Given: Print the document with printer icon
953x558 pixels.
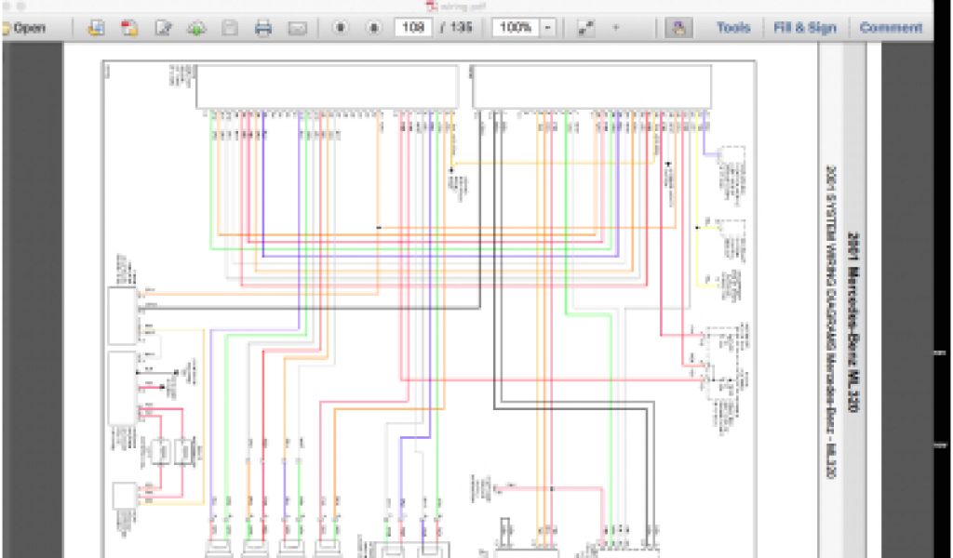Looking at the screenshot, I should 263,28.
